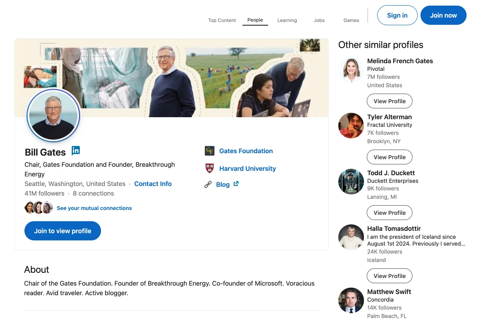Click the 14K followers text
The width and height of the screenshot is (481, 320).
tap(384, 308)
